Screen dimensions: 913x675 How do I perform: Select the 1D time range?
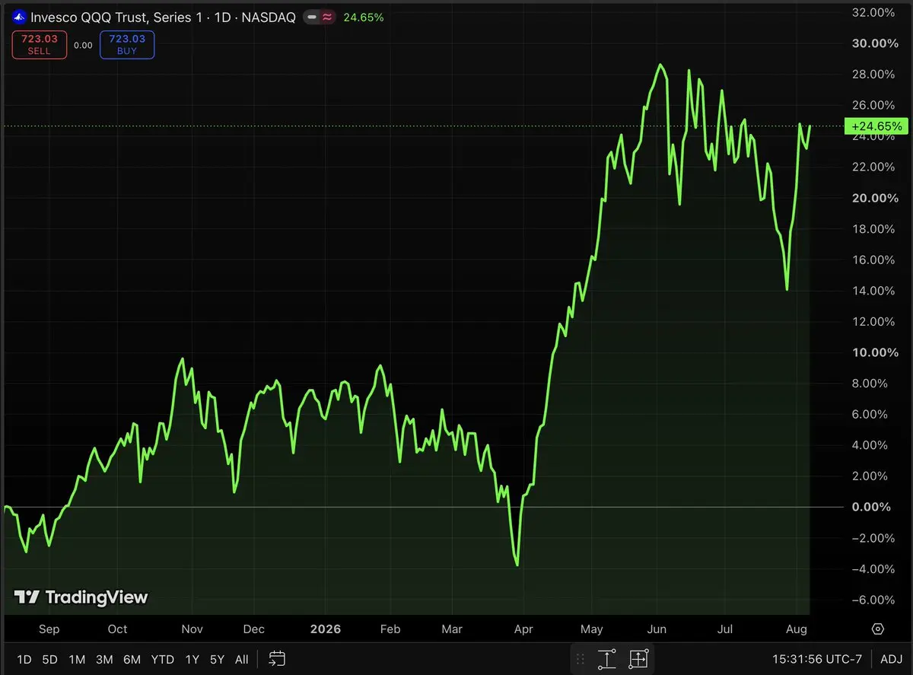pyautogui.click(x=24, y=659)
